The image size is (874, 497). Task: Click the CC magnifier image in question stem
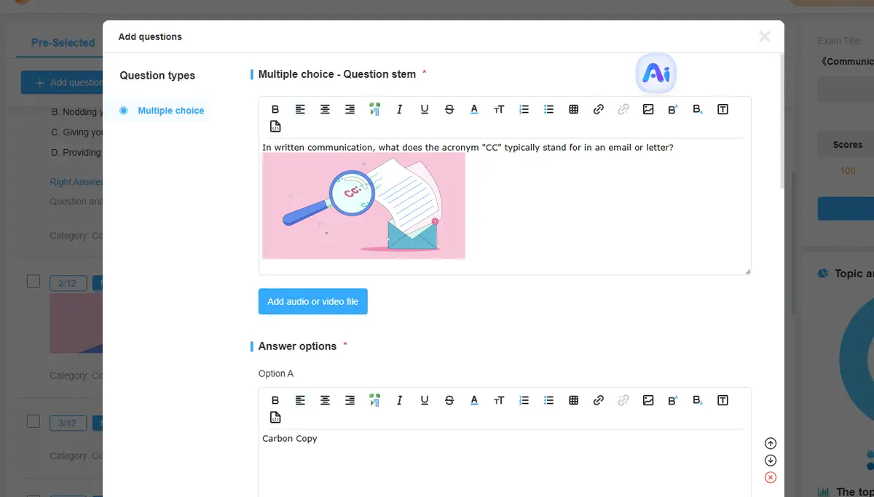[x=363, y=206]
